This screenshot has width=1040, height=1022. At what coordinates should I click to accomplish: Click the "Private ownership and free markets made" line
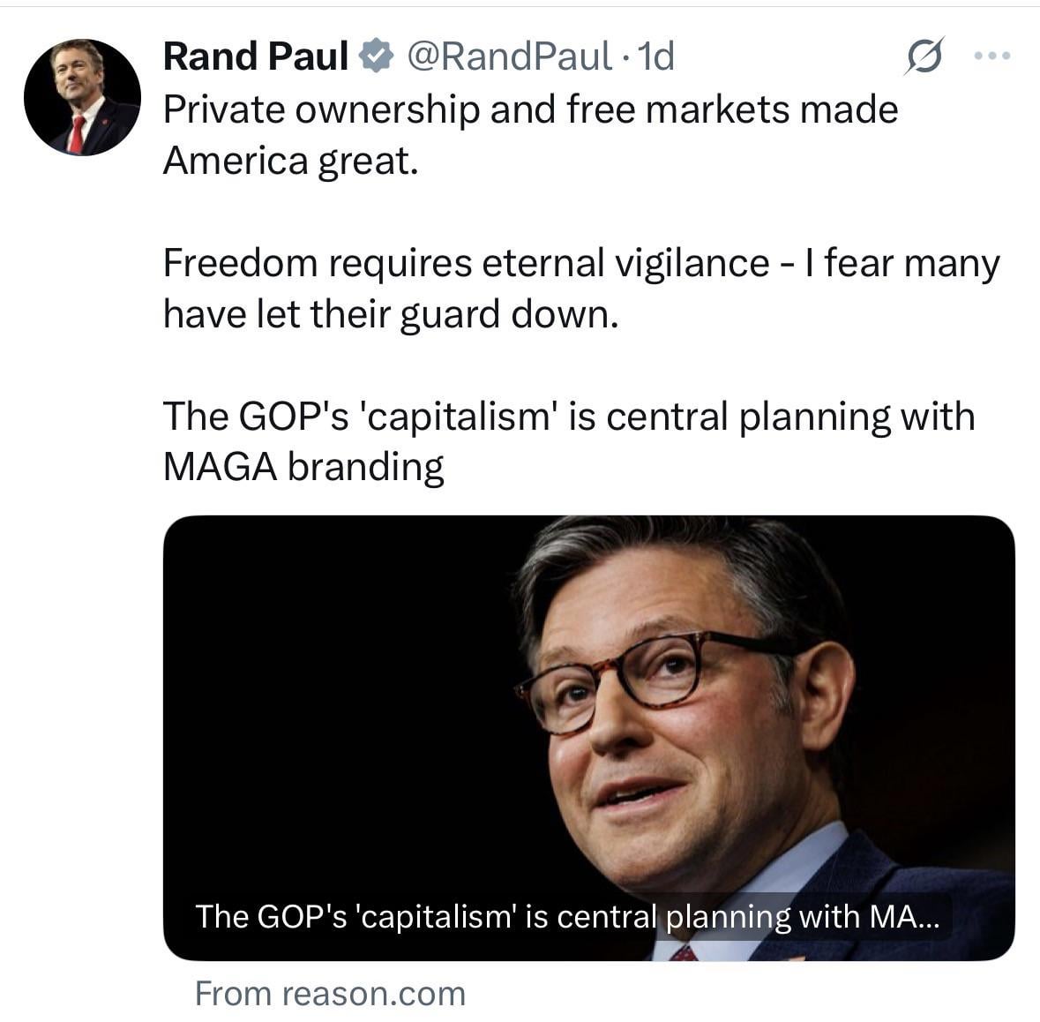pyautogui.click(x=530, y=109)
